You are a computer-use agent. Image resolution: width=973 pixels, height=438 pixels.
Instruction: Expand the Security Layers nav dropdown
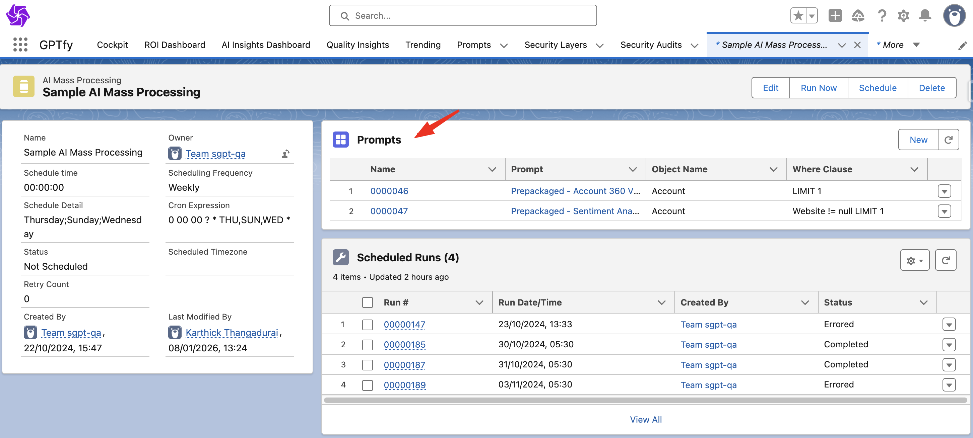pyautogui.click(x=600, y=46)
